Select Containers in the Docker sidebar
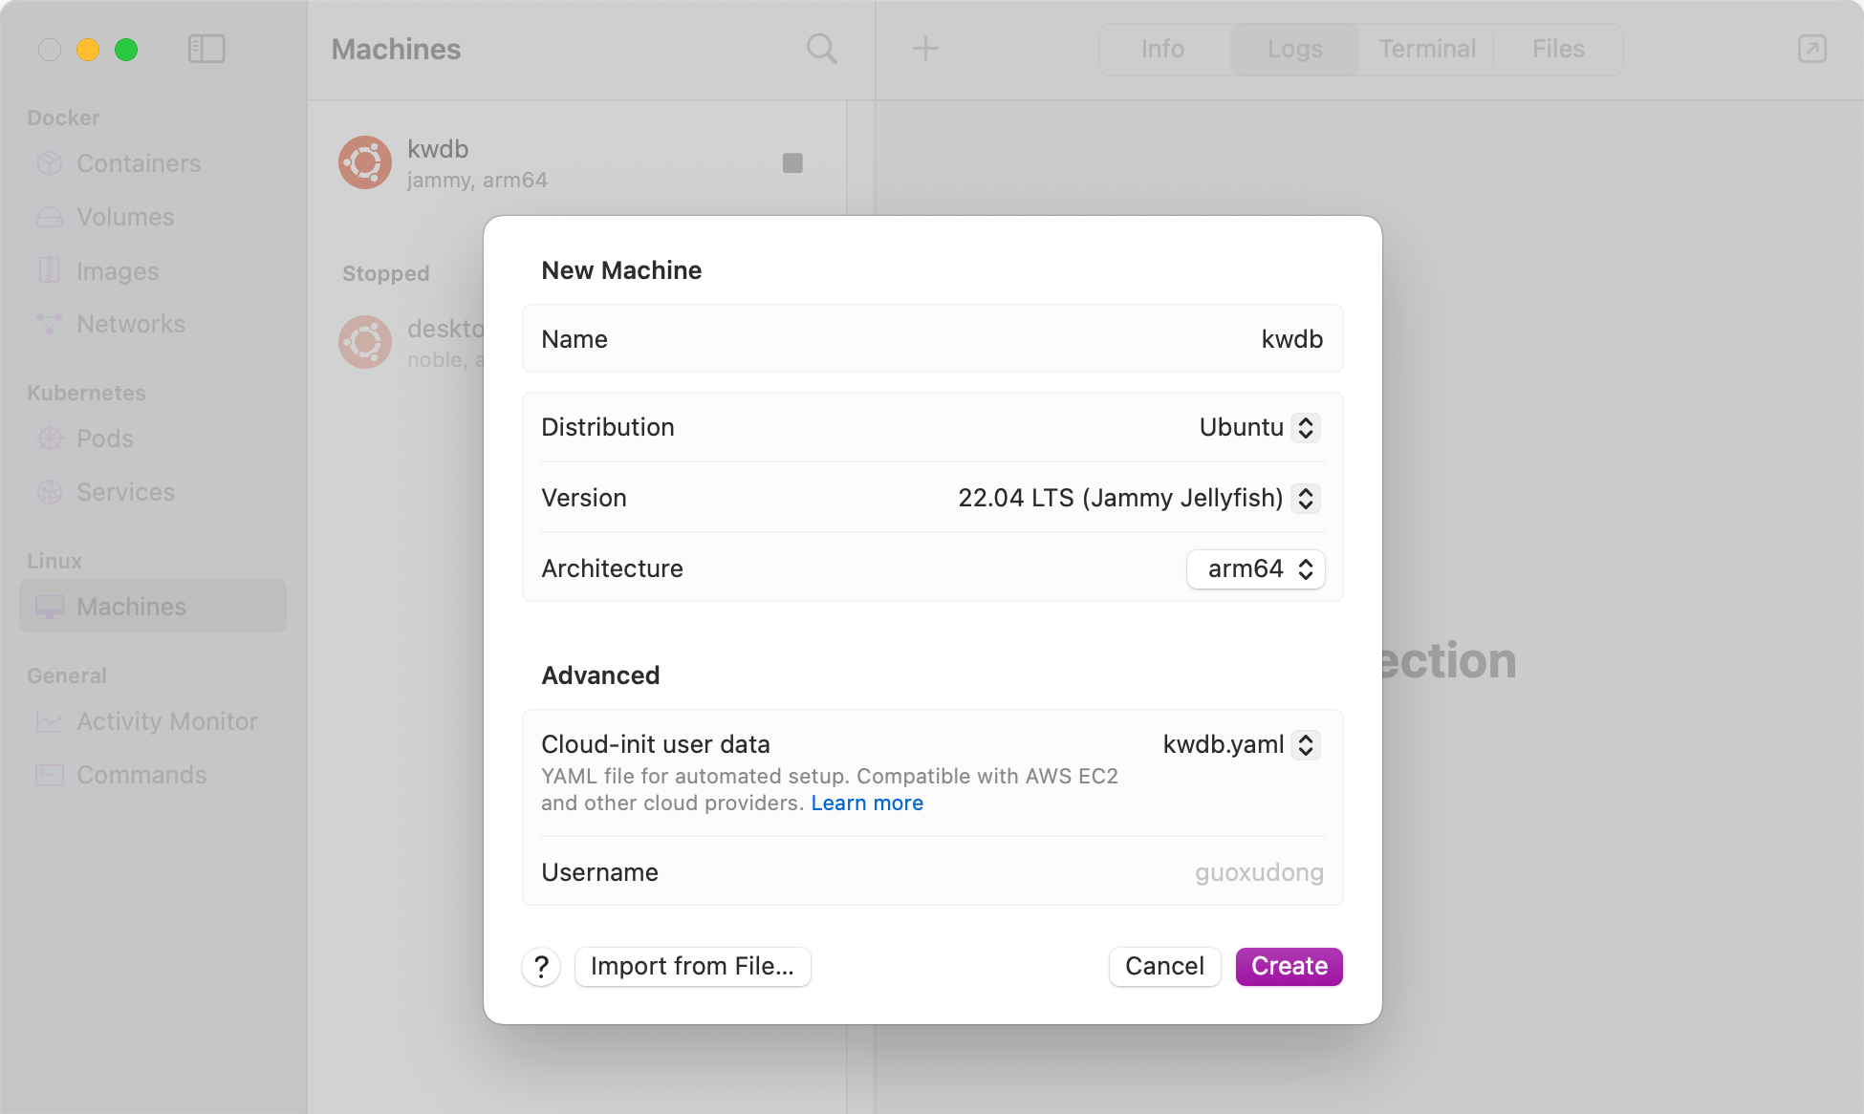The width and height of the screenshot is (1864, 1114). pyautogui.click(x=138, y=162)
